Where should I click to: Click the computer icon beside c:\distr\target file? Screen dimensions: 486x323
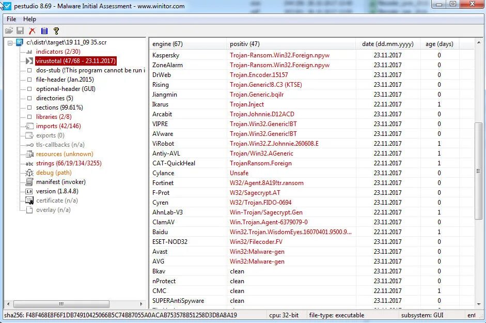pyautogui.click(x=20, y=42)
